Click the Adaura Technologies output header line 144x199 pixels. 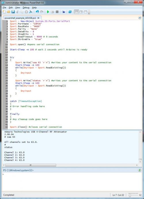tap(36, 132)
